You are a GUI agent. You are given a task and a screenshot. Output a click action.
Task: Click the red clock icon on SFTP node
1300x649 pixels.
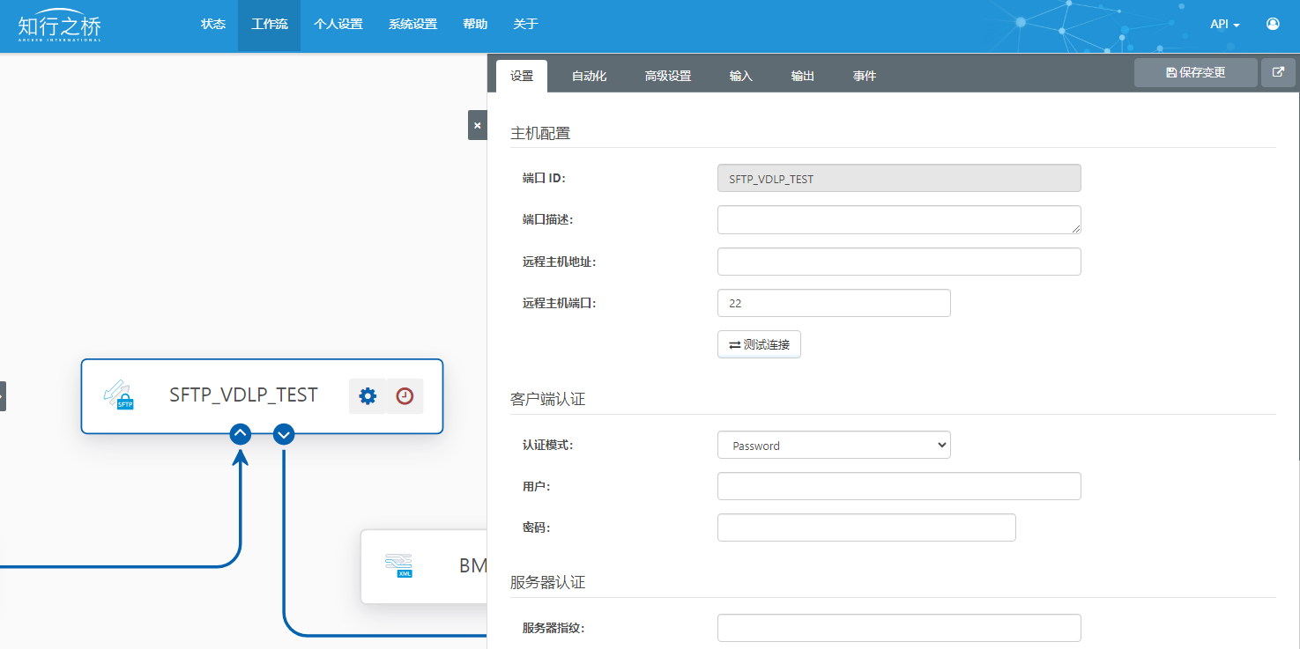(405, 396)
